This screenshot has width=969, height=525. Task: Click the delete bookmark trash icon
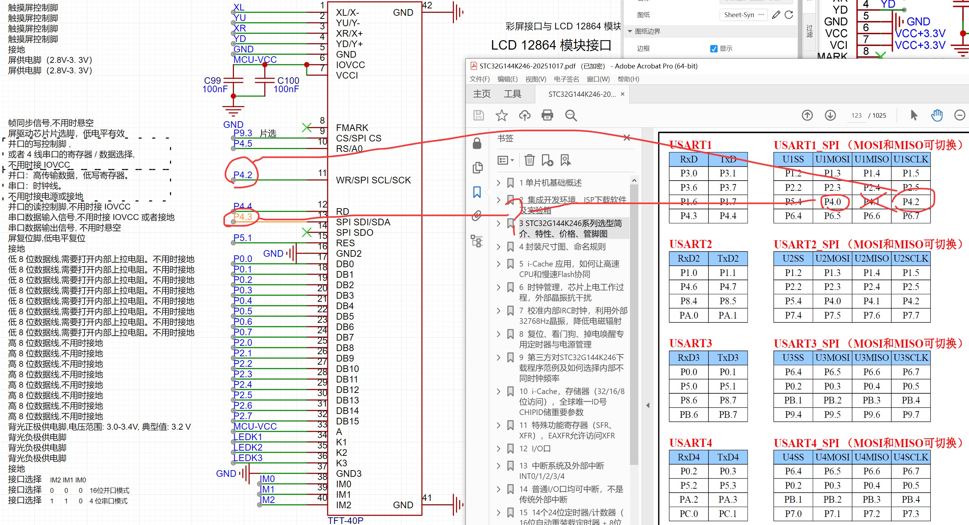[x=529, y=160]
